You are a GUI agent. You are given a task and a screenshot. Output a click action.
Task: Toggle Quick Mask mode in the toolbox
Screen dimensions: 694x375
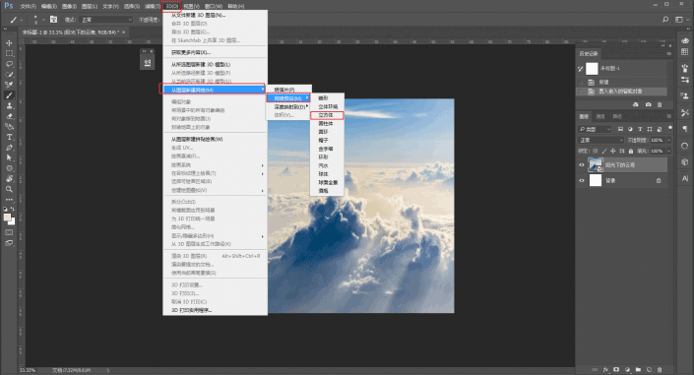coord(9,232)
